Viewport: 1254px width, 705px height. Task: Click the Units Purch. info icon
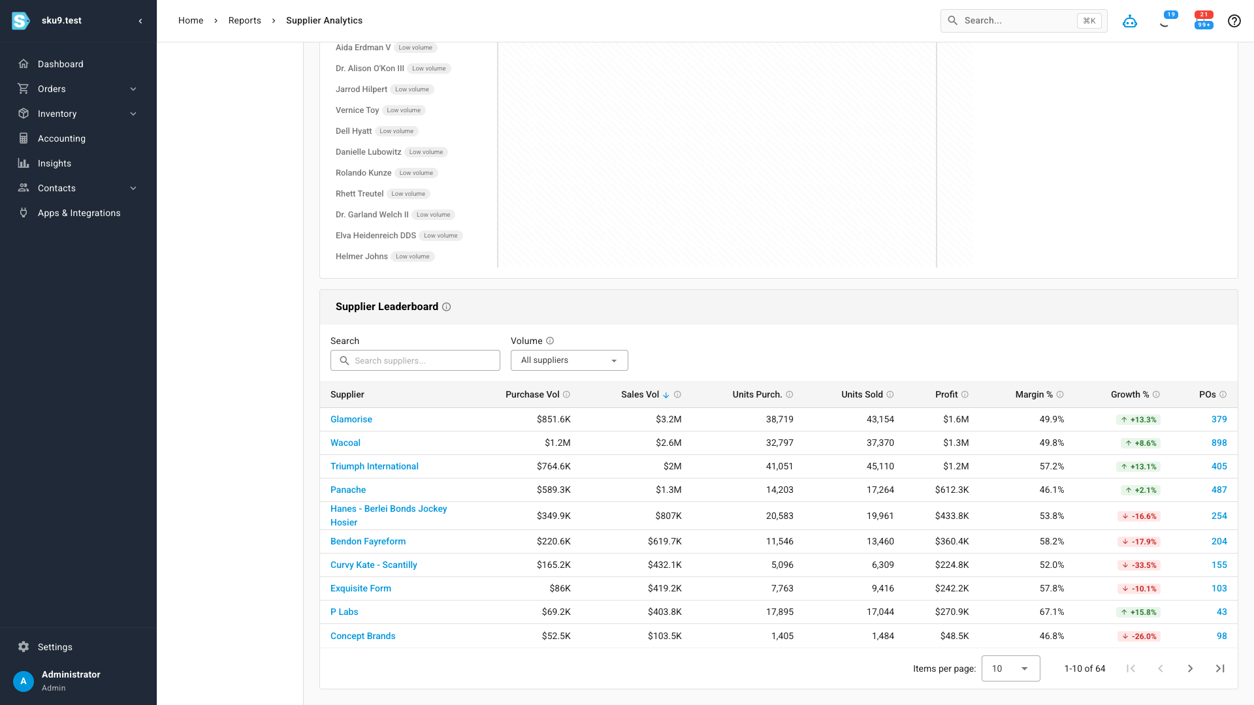tap(790, 394)
